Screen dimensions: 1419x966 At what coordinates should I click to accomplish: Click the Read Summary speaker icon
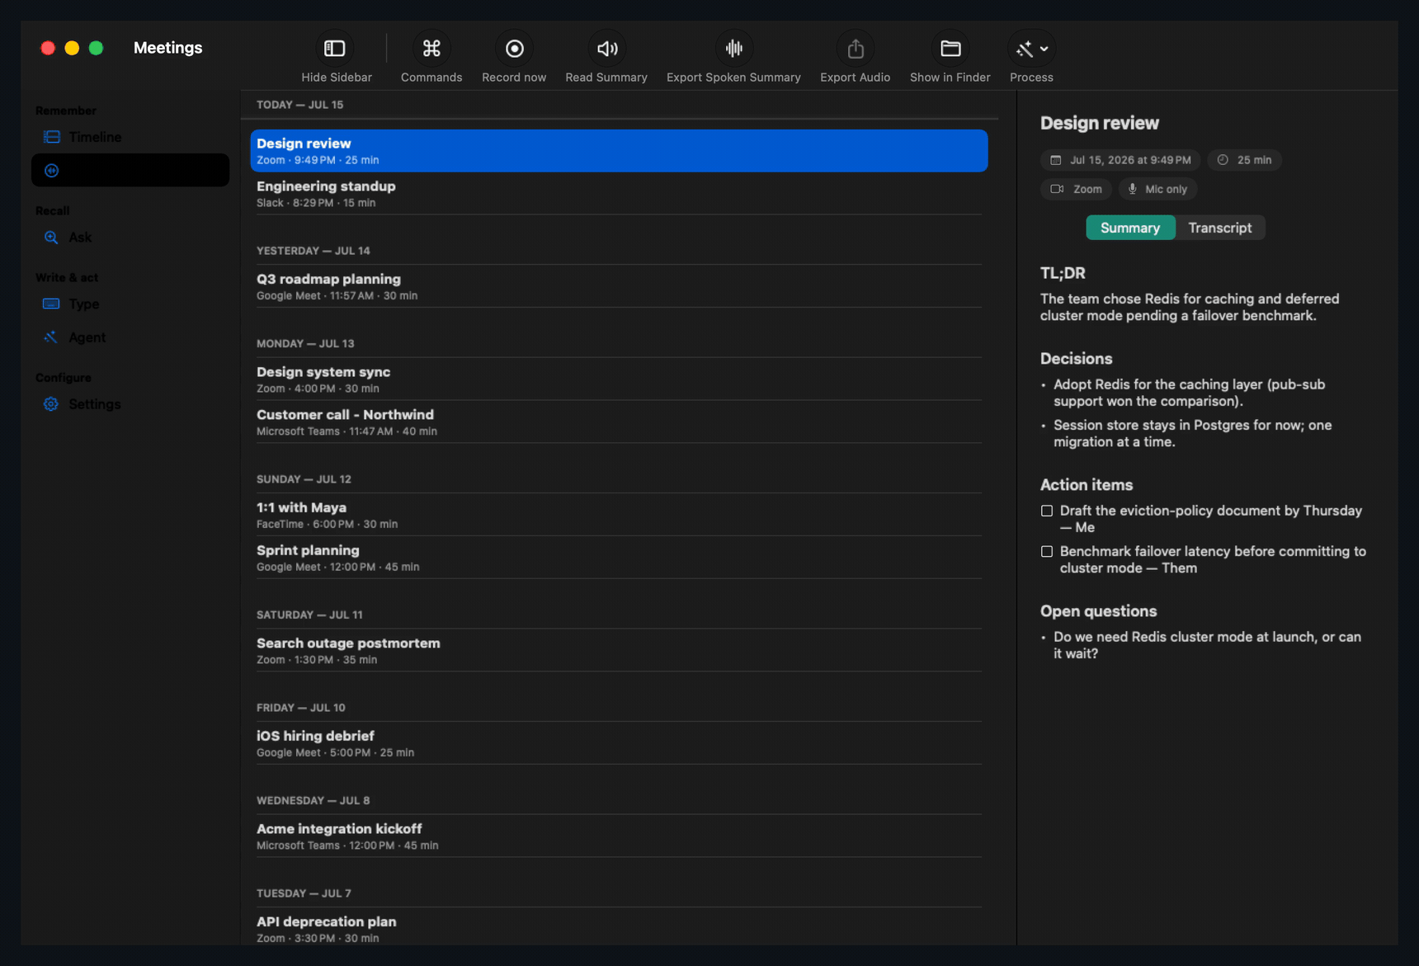point(607,49)
